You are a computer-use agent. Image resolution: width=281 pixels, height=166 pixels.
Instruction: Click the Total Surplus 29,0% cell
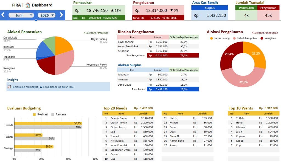184,89
